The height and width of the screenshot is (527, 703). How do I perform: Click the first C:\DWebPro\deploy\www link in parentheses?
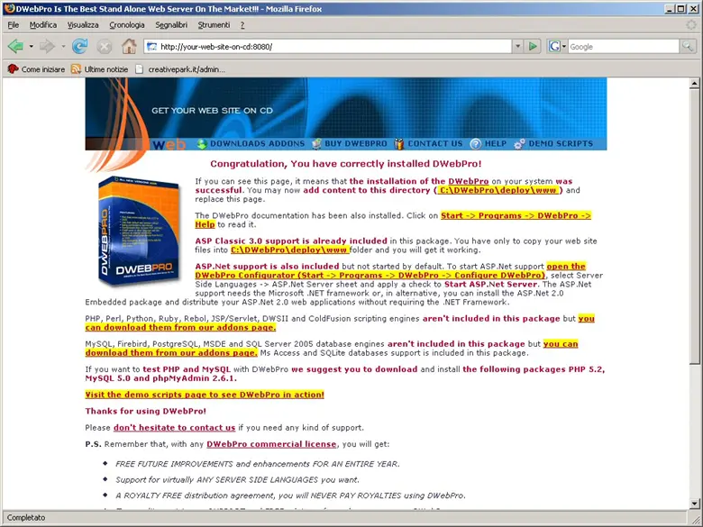click(498, 190)
